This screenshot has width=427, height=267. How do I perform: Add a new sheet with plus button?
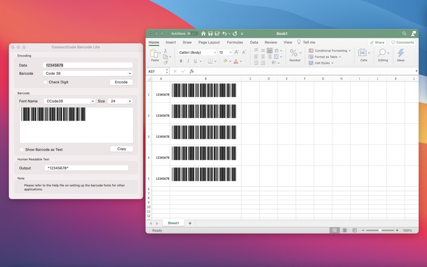click(190, 223)
